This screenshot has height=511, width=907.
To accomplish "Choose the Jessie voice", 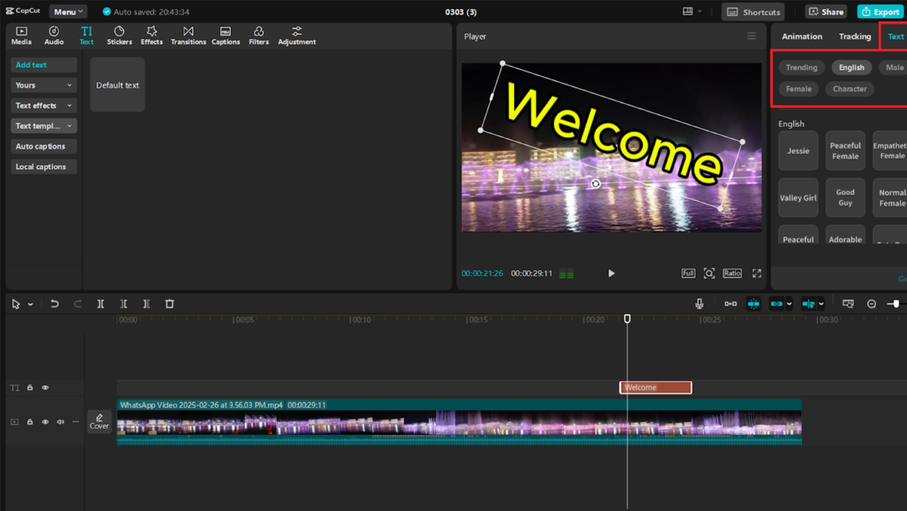I will [798, 150].
